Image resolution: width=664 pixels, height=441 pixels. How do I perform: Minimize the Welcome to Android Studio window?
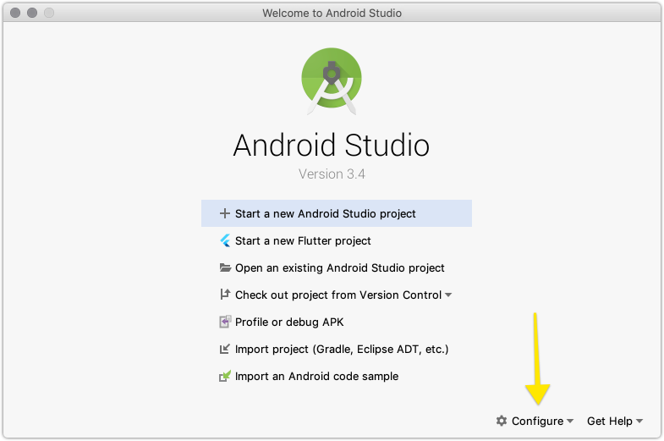32,13
